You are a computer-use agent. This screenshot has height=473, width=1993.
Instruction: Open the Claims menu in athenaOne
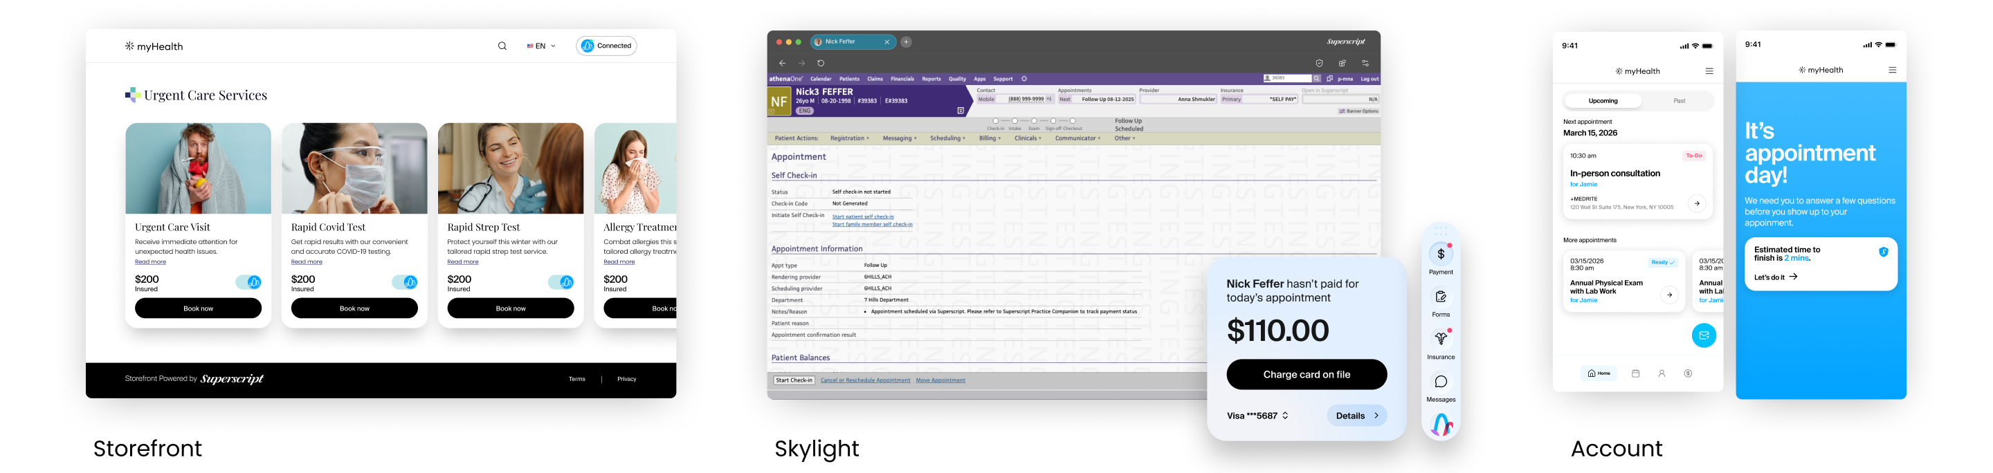pyautogui.click(x=875, y=79)
